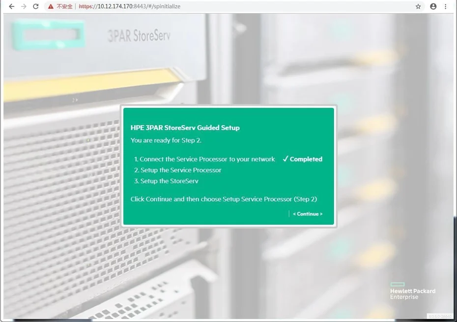This screenshot has height=322, width=457.
Task: Go forward with the browser arrow
Action: tap(24, 6)
